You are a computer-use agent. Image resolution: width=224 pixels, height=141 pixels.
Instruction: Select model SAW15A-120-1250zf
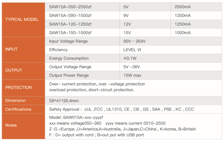tap(70, 24)
